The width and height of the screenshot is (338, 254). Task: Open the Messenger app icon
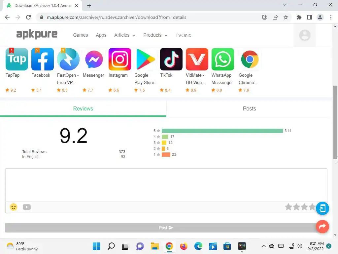94,59
